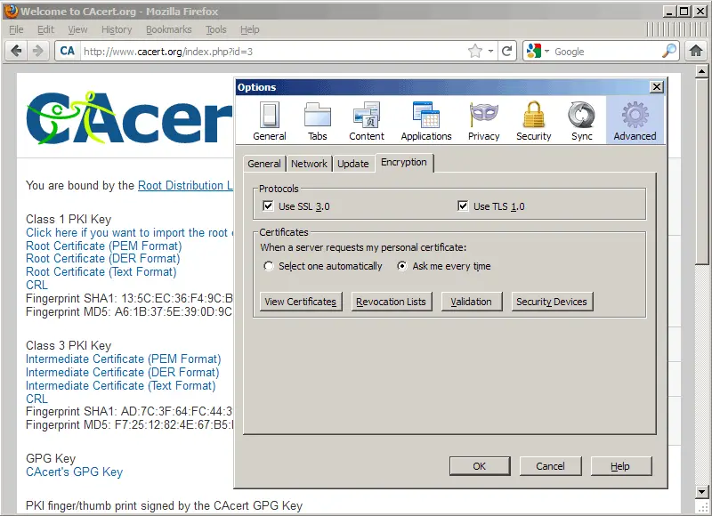Open Revocation Lists
This screenshot has height=516, width=712.
(x=391, y=302)
